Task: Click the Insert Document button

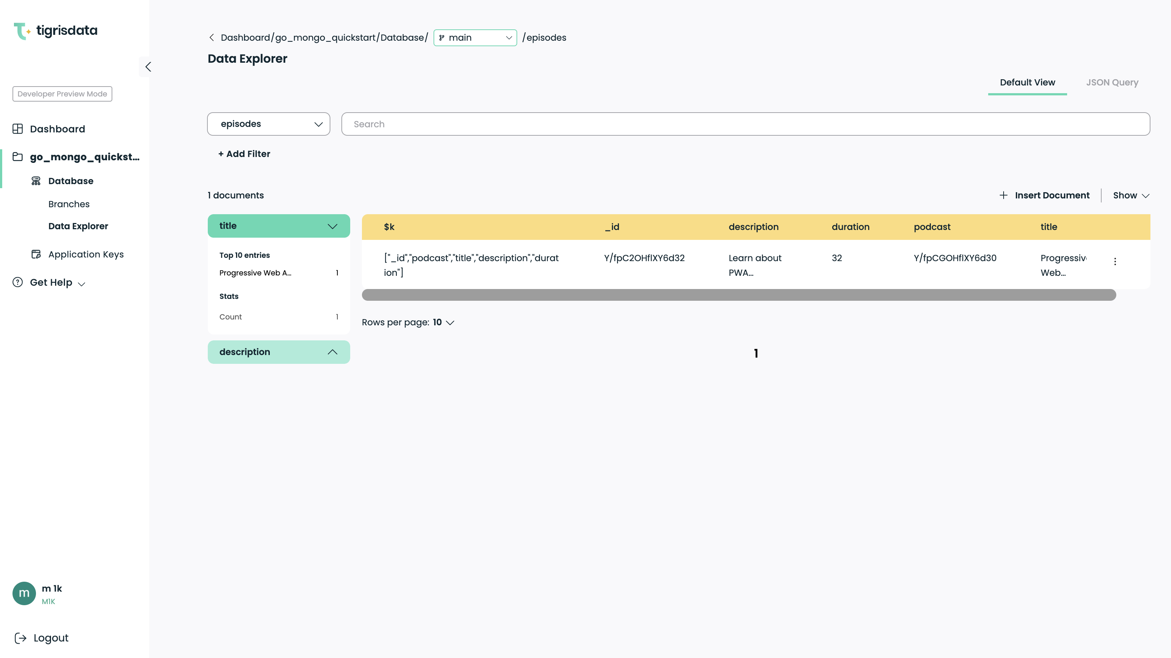Action: coord(1044,195)
